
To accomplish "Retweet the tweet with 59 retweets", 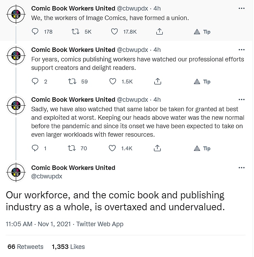I will (x=72, y=81).
